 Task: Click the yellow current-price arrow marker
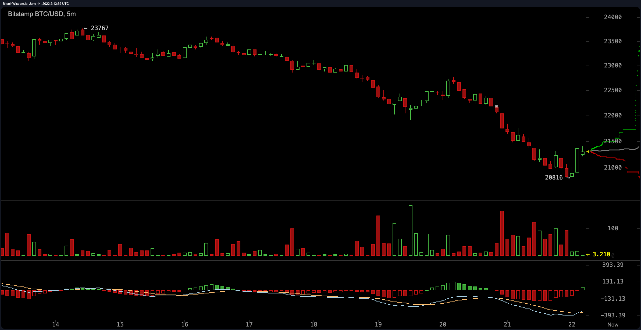click(x=588, y=152)
